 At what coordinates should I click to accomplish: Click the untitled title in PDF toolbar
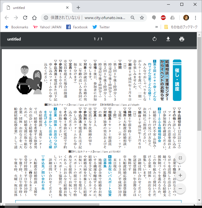click(14, 39)
